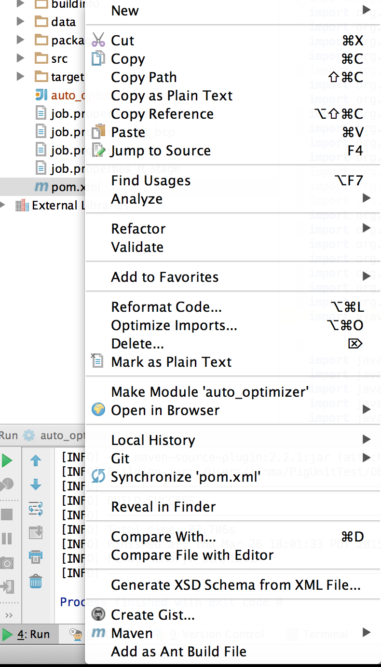The height and width of the screenshot is (667, 381).
Task: Select Paste with clipboard icon
Action: [232, 132]
